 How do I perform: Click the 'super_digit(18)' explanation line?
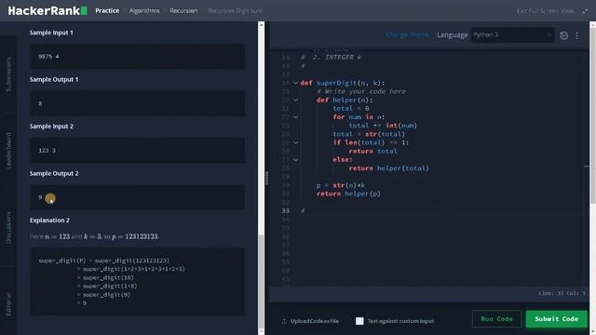(x=105, y=277)
